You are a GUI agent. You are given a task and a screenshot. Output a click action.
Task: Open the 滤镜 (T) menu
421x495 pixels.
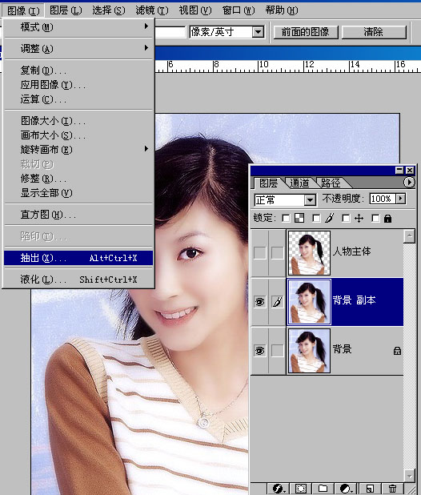(152, 10)
